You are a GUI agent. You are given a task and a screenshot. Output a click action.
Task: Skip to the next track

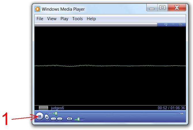click(60, 119)
